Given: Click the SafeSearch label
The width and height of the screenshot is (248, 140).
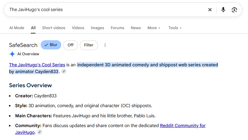Looking at the screenshot, I should 23,45.
